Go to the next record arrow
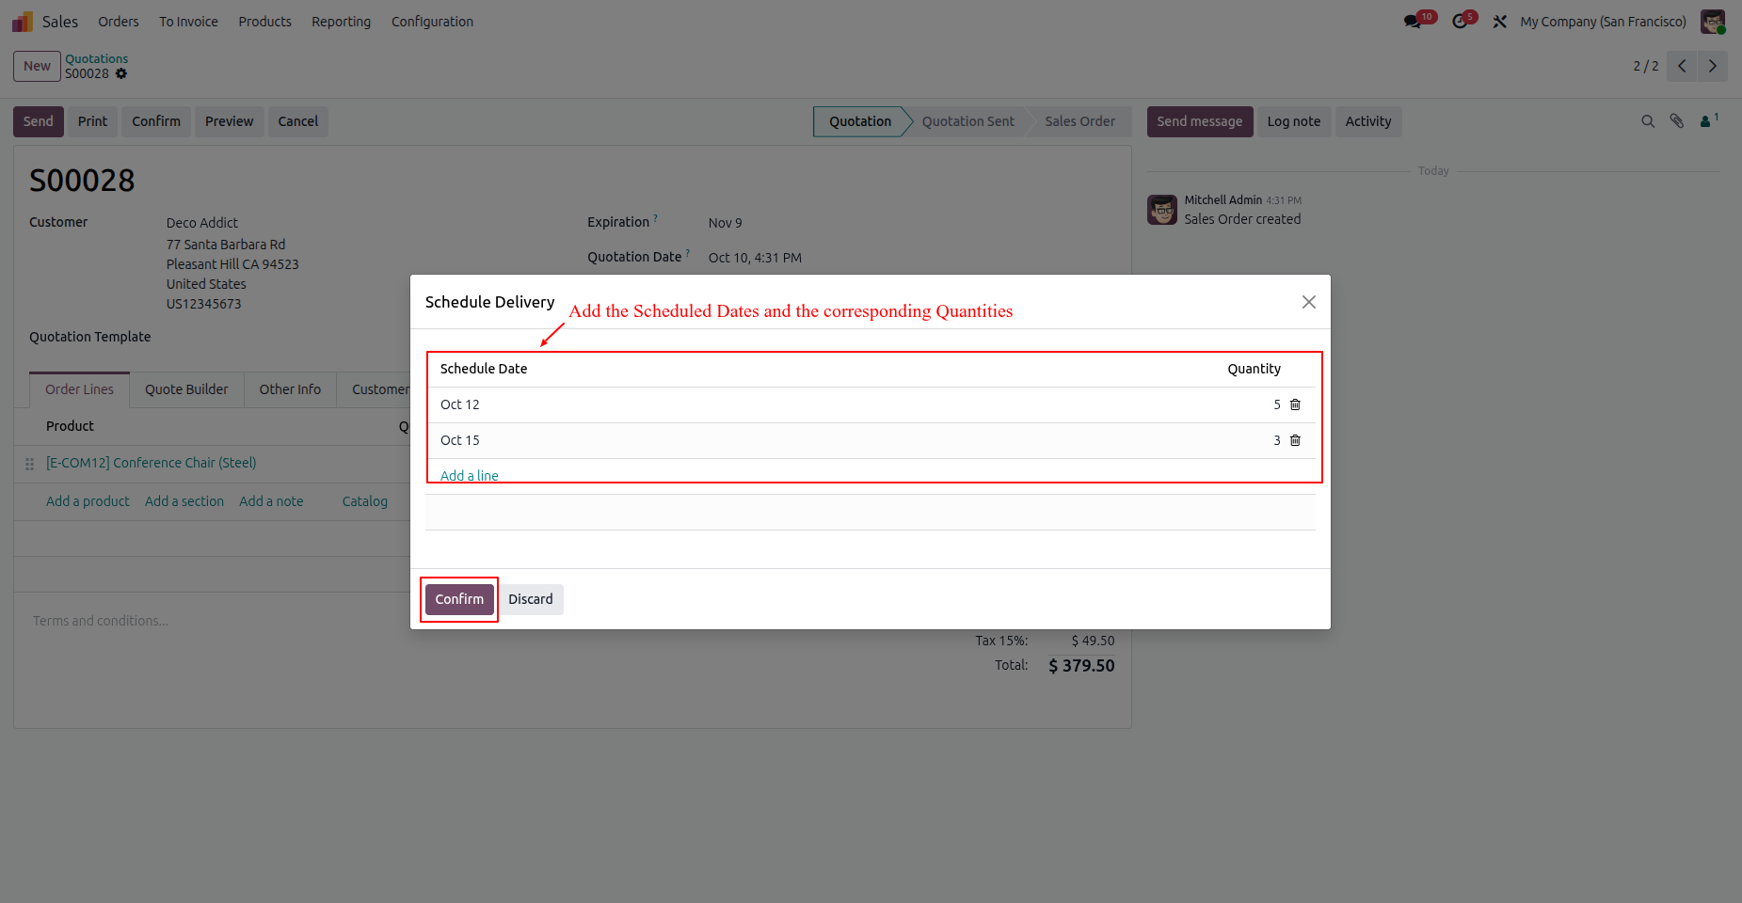 point(1712,66)
